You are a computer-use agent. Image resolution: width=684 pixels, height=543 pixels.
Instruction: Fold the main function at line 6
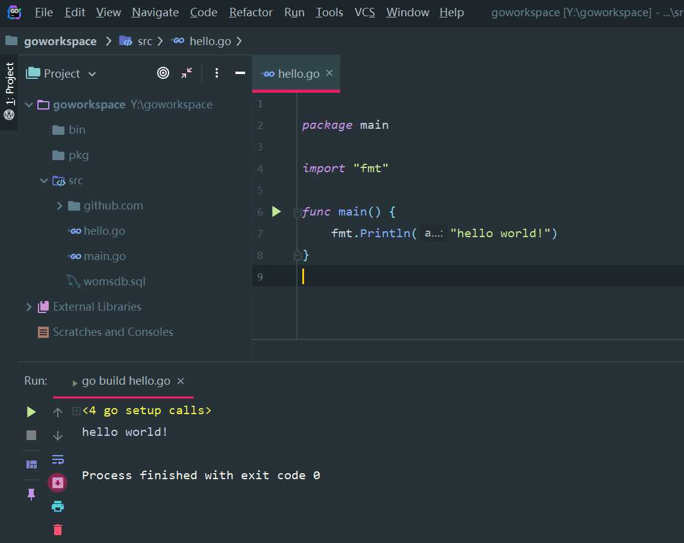pos(297,213)
